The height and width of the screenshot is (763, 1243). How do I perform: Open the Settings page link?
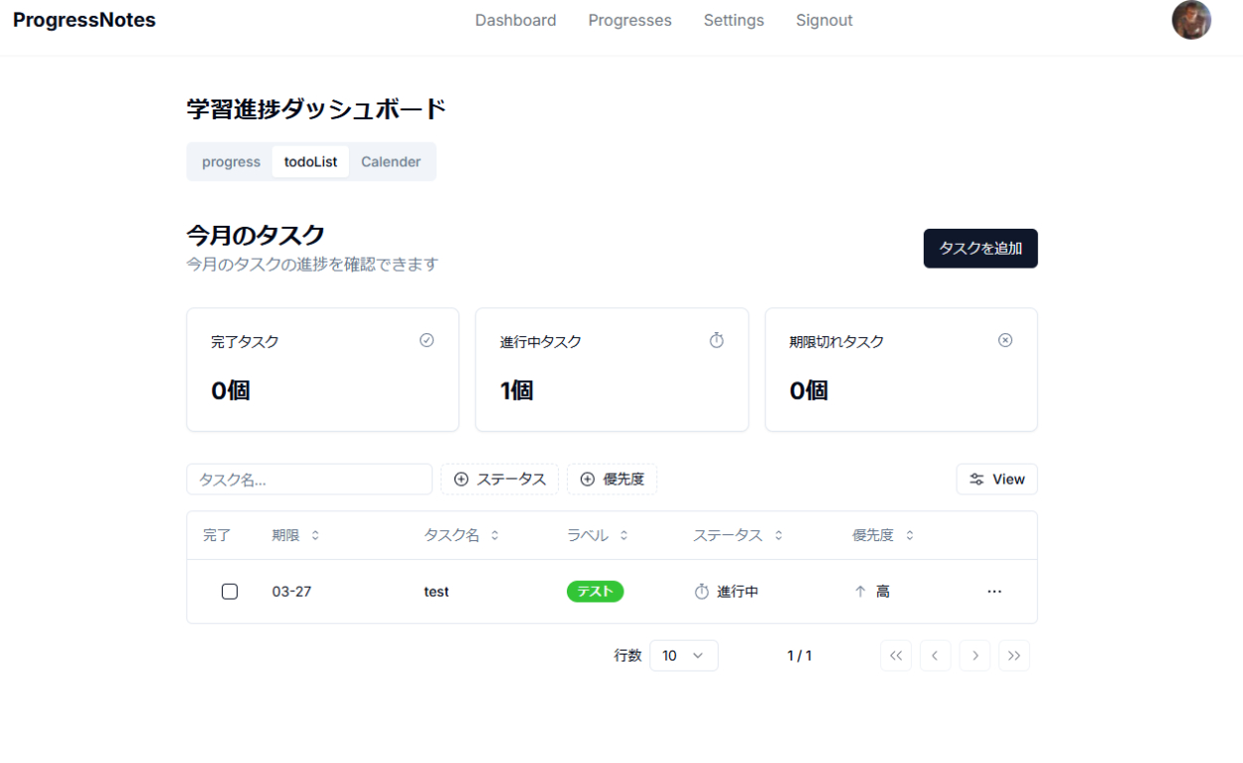733,20
